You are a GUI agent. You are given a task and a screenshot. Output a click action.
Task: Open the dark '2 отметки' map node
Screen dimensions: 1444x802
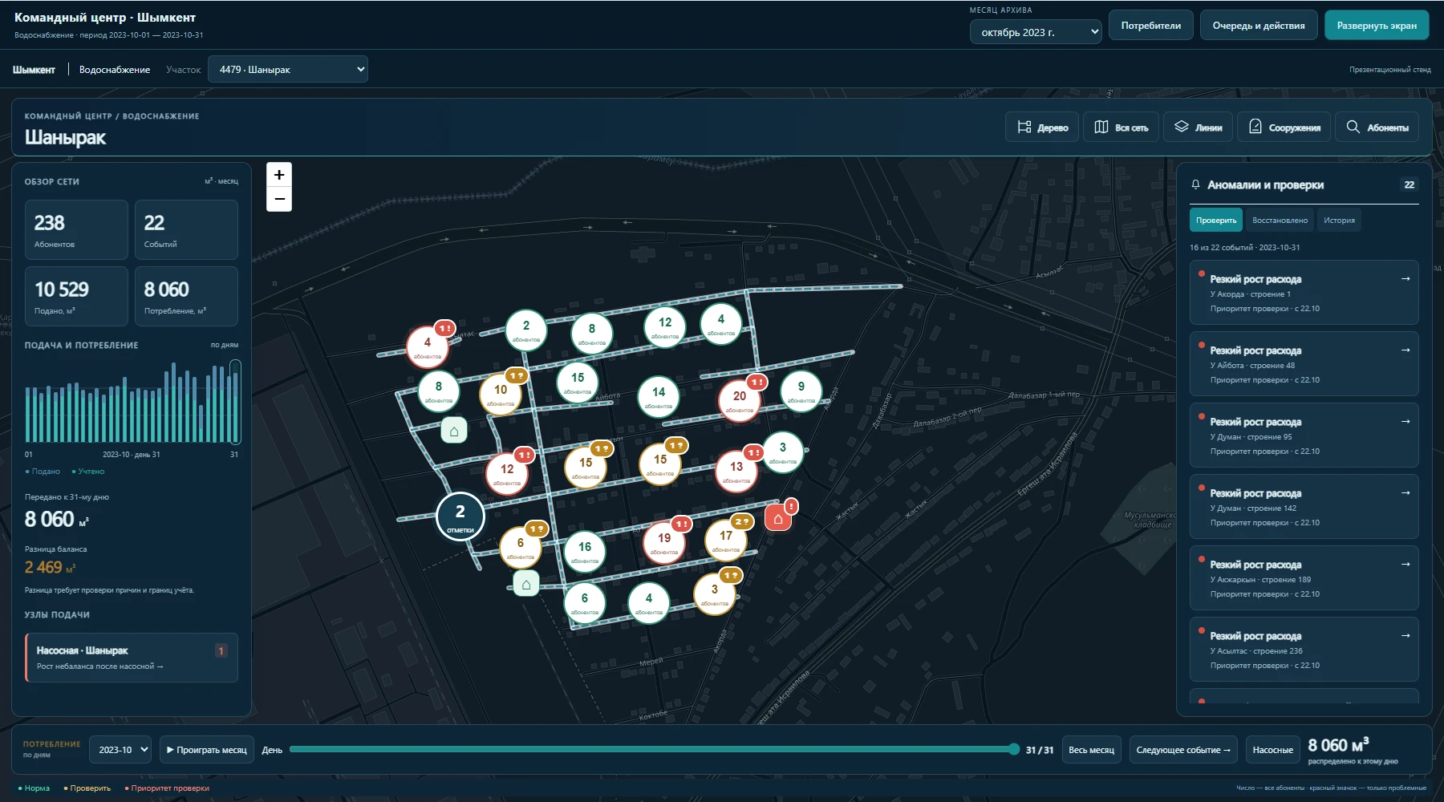tap(460, 516)
